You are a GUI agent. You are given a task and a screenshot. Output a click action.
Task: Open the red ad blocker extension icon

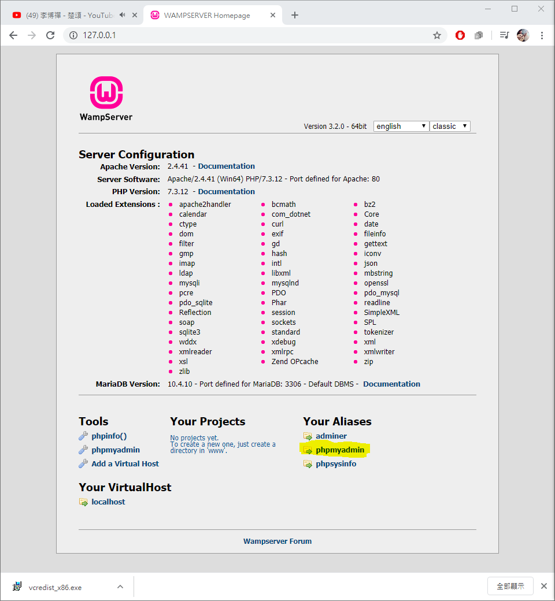pyautogui.click(x=460, y=35)
